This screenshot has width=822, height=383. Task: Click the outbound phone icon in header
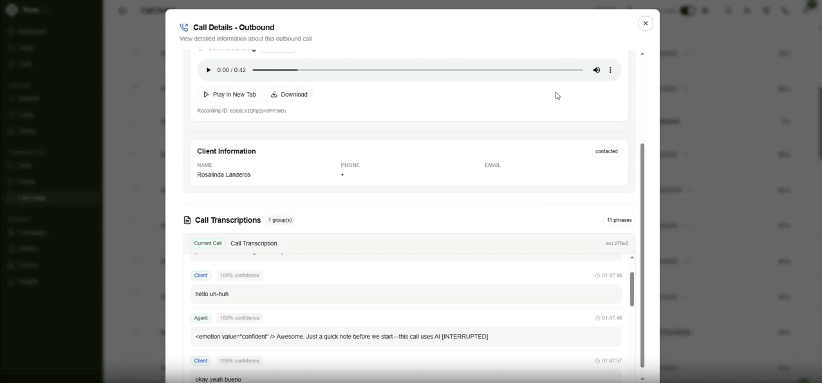(x=184, y=28)
